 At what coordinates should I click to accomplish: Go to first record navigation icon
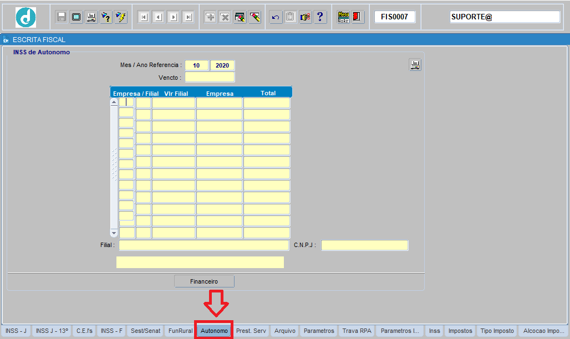coord(144,17)
